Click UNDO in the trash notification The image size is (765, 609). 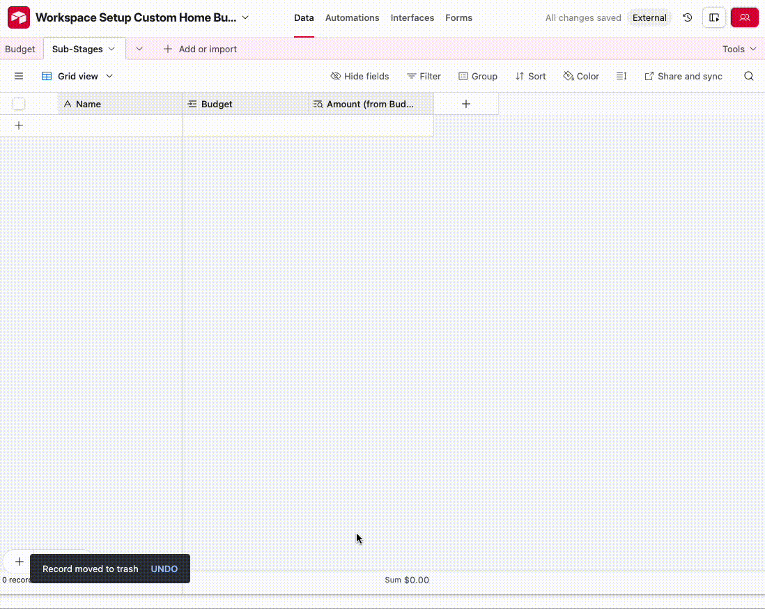164,569
